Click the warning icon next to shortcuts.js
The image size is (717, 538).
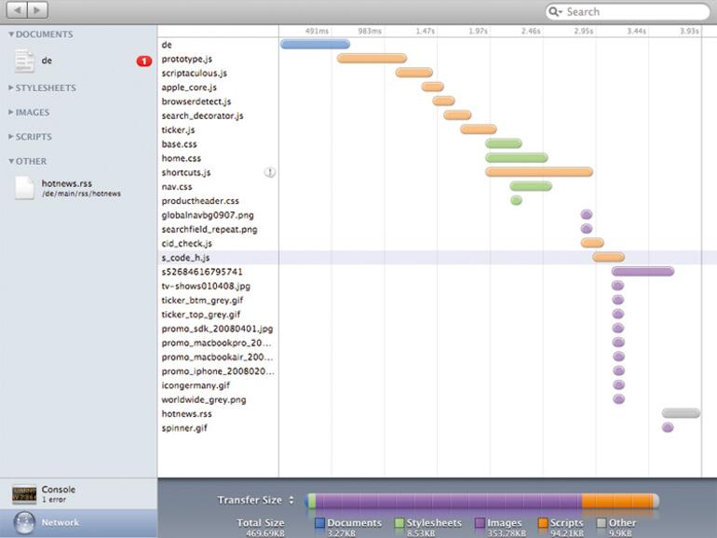(x=270, y=172)
